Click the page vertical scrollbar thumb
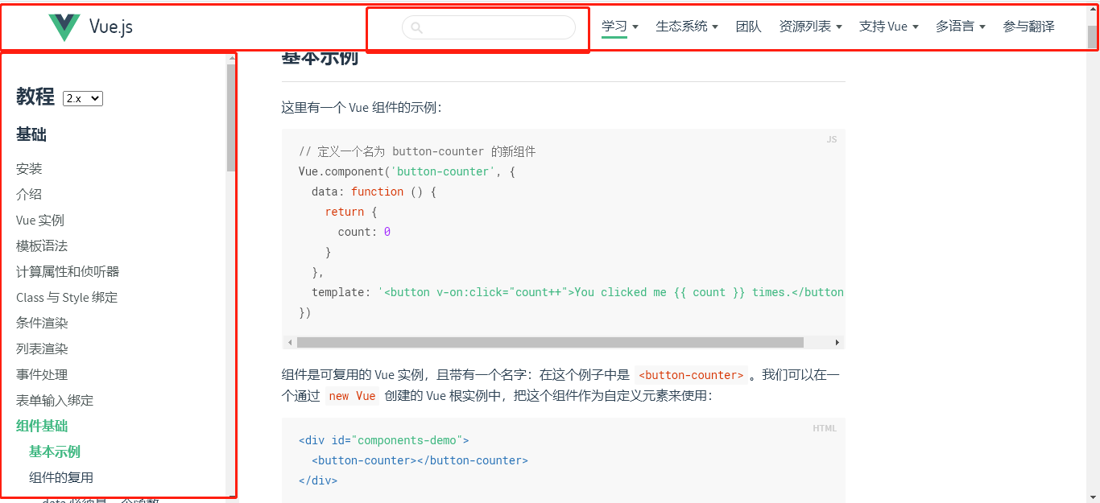1100x503 pixels. coord(1093,37)
